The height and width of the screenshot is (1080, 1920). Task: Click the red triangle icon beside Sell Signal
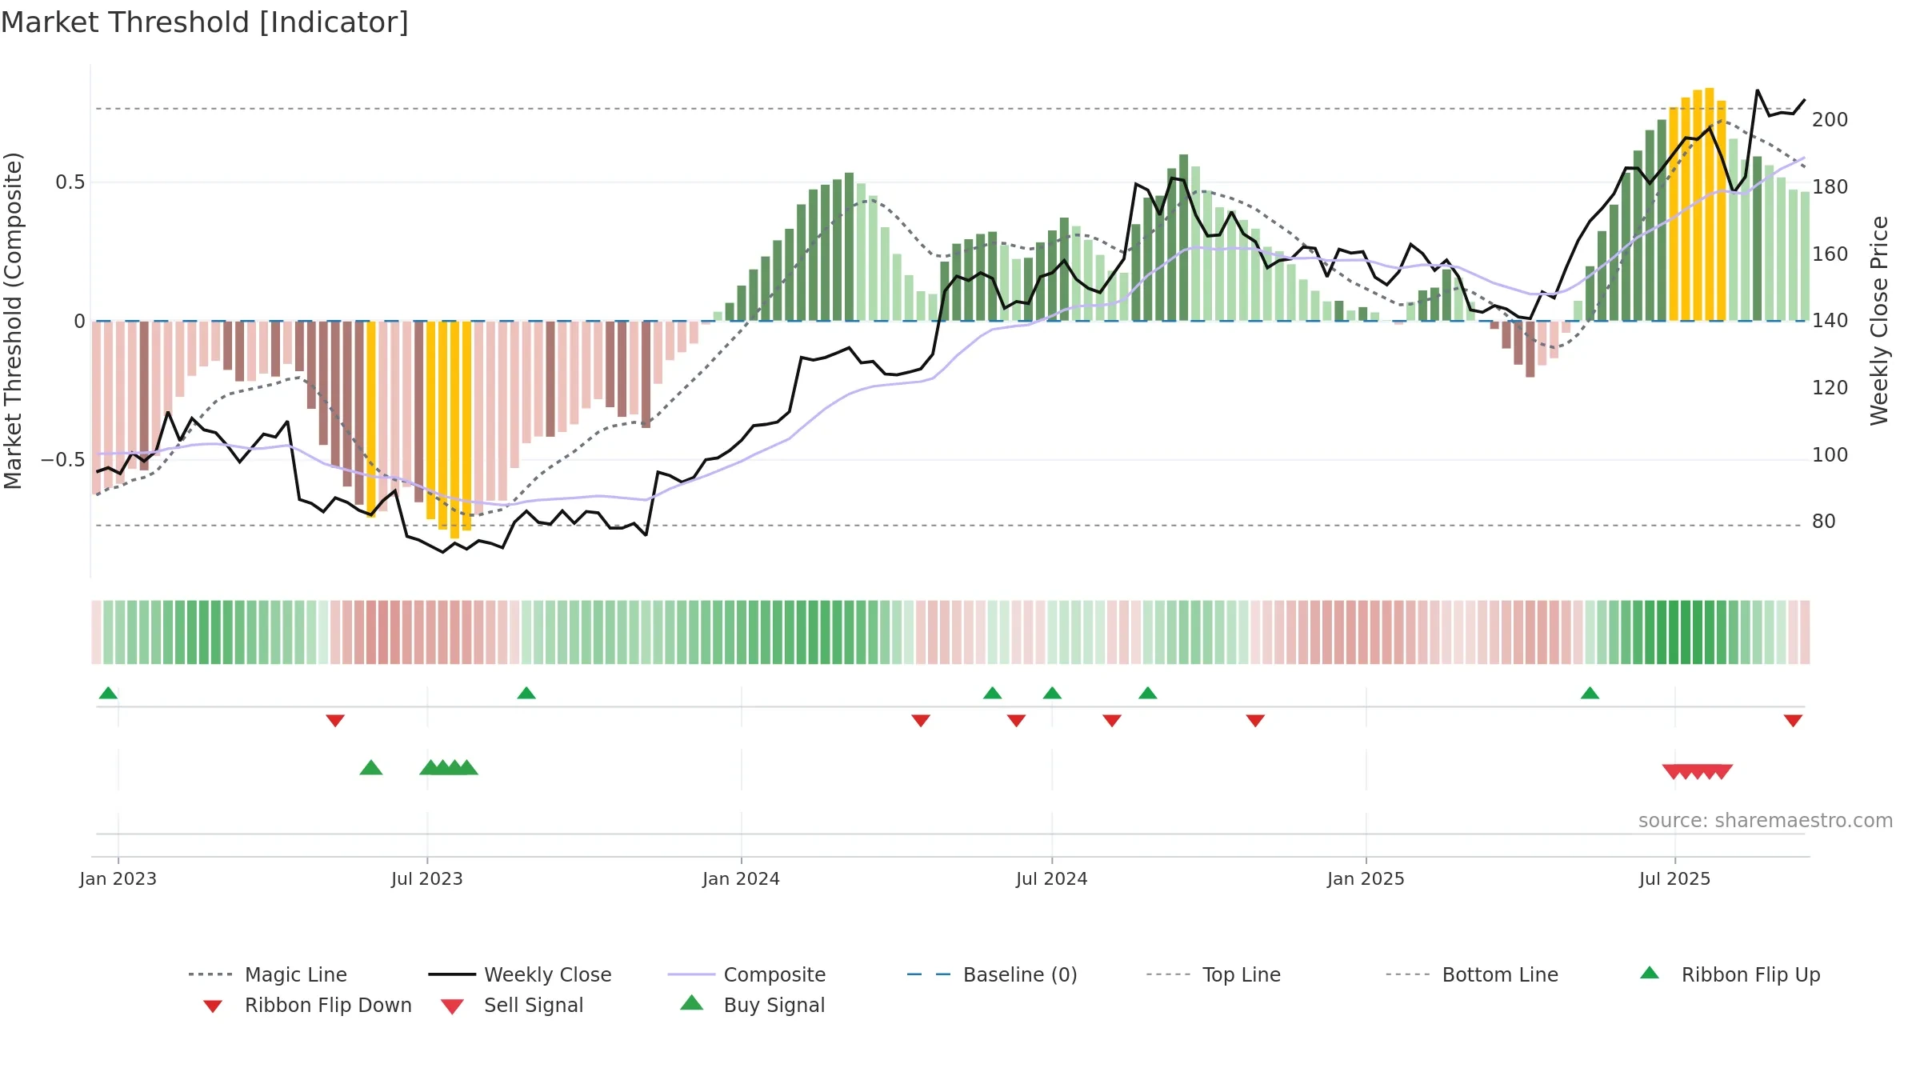click(x=452, y=1006)
